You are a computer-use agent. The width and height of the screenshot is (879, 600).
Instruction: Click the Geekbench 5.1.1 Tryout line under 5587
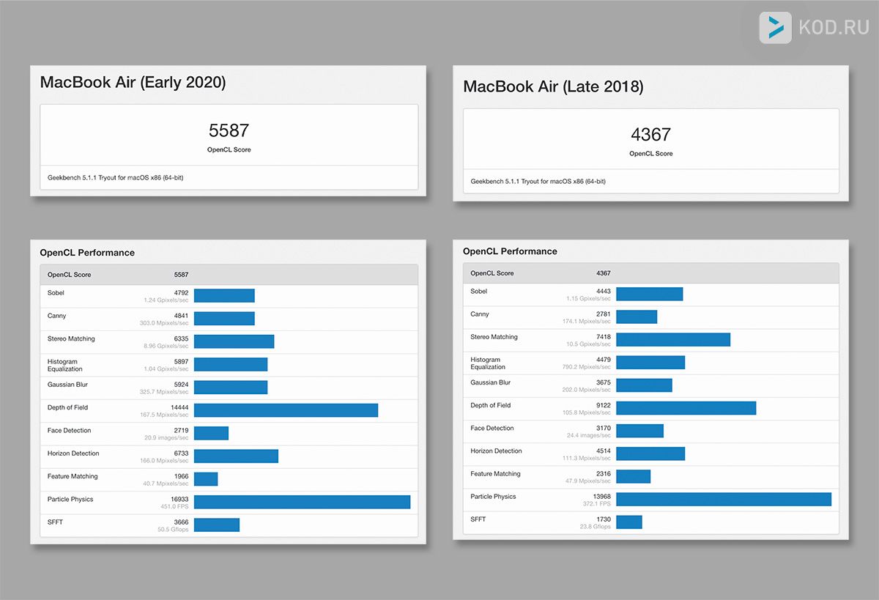tap(115, 177)
